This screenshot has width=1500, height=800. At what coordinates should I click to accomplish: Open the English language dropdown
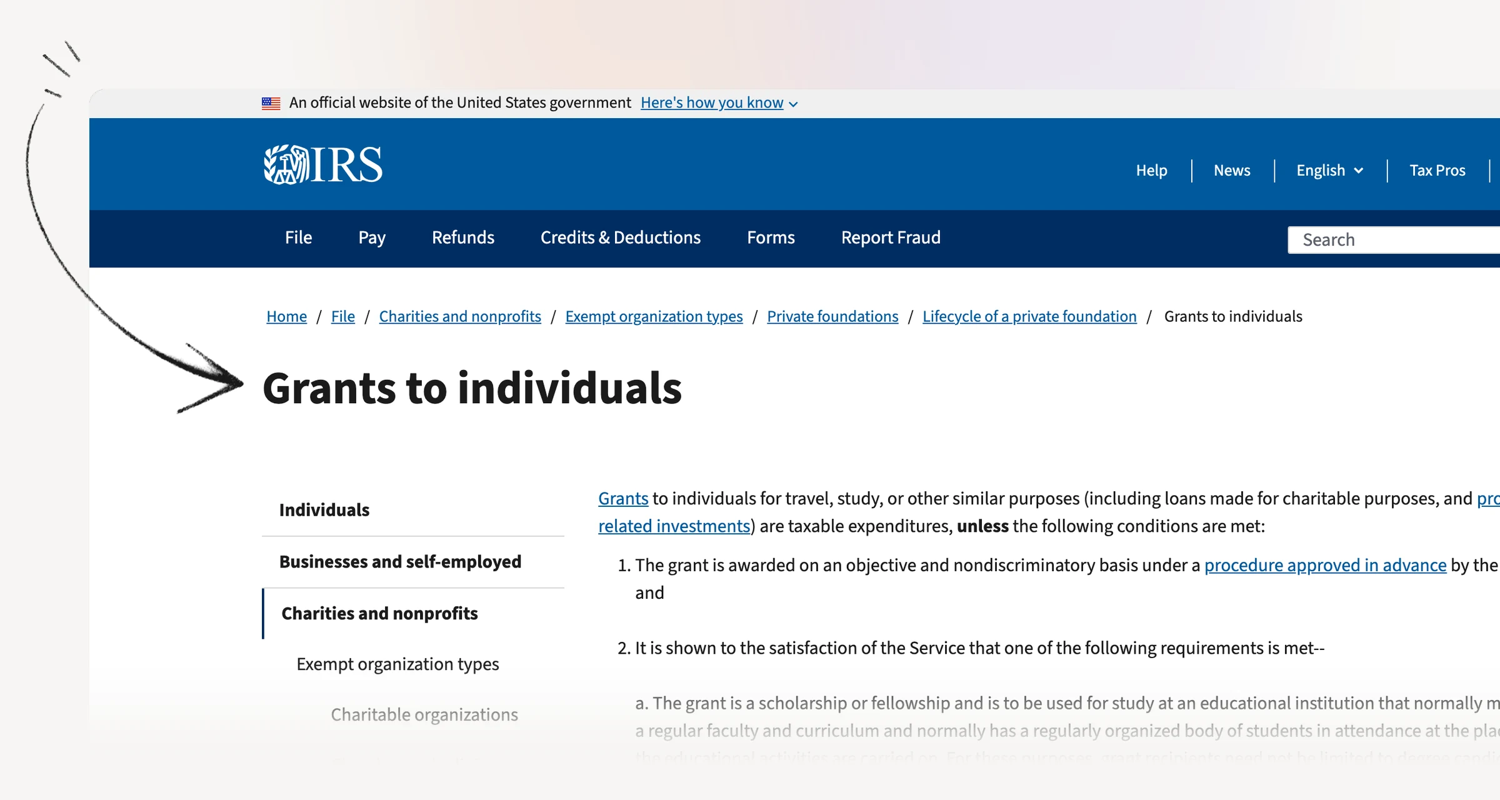coord(1329,170)
